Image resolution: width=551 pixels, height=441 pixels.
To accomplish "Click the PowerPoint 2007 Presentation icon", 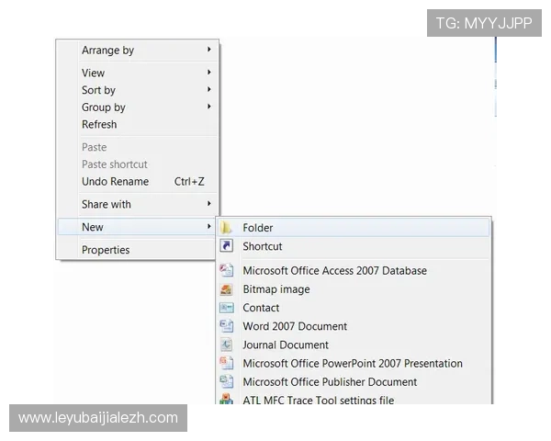I will click(x=227, y=363).
